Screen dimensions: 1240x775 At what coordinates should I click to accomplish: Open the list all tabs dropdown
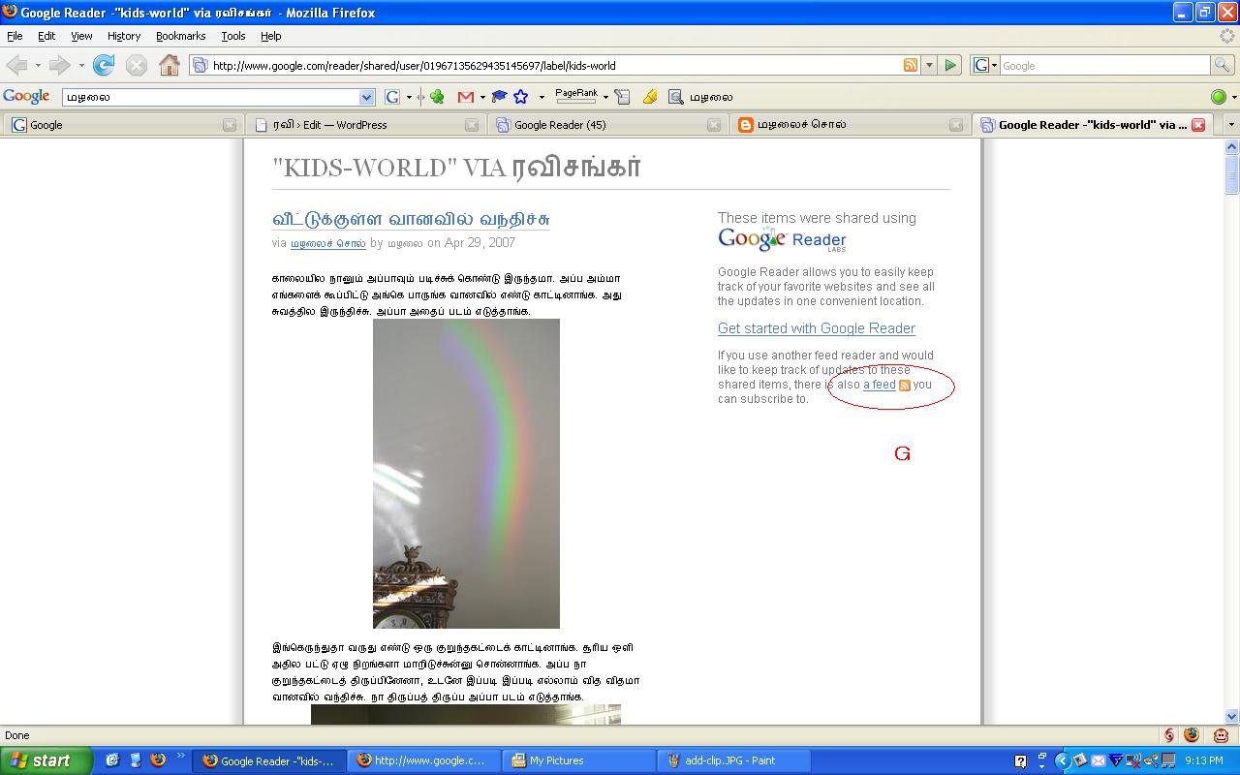(1230, 125)
